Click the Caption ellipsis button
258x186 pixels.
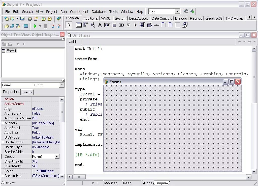[57, 156]
